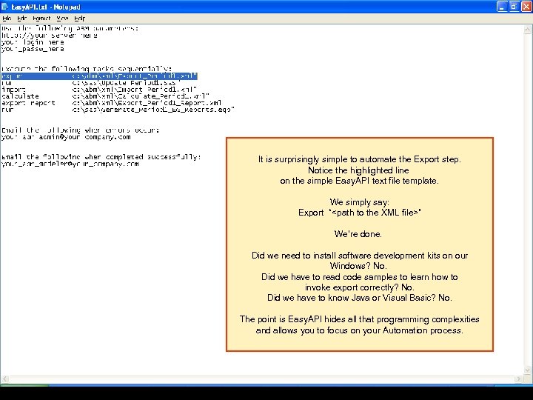Click the export report Export_Period1_Report.xml line
The image size is (533, 400).
tap(112, 103)
